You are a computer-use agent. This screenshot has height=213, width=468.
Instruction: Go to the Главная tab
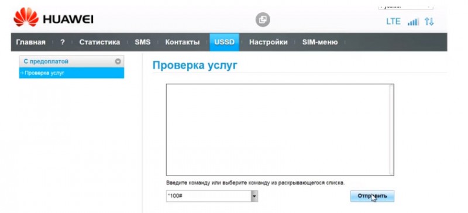(31, 42)
